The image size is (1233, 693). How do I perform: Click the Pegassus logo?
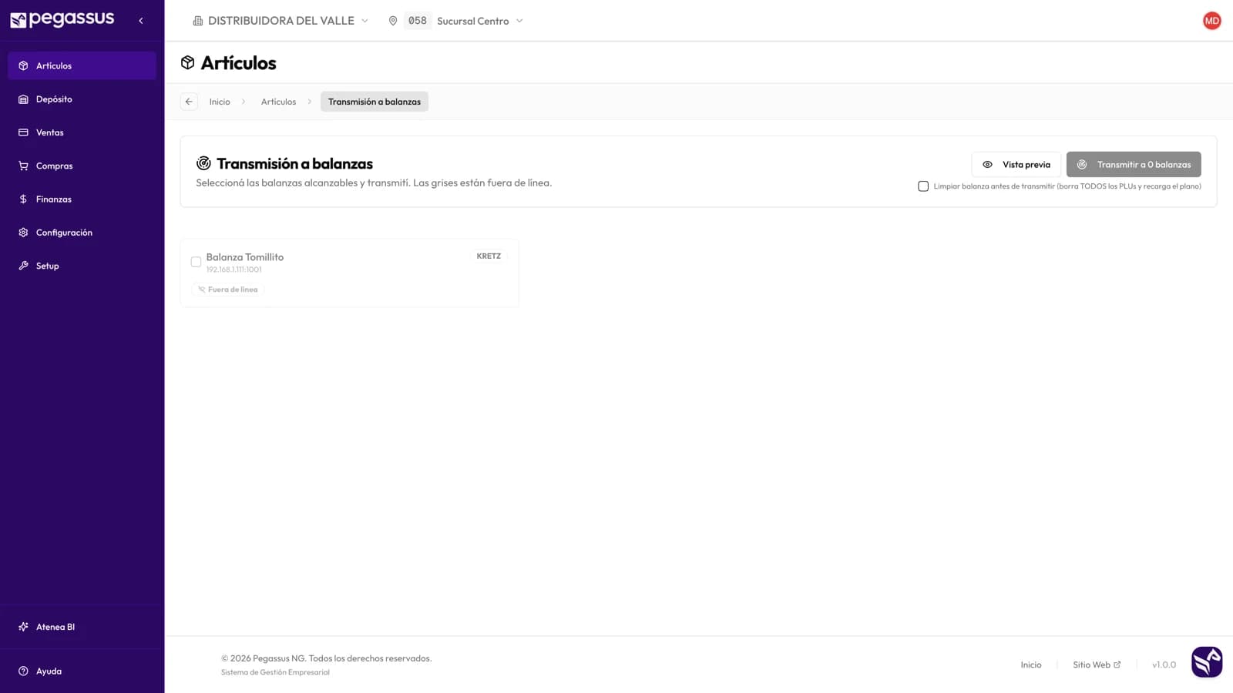(62, 20)
